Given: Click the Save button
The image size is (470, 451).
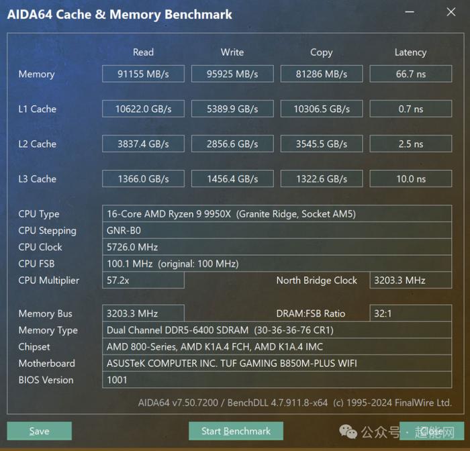Looking at the screenshot, I should click(x=39, y=431).
